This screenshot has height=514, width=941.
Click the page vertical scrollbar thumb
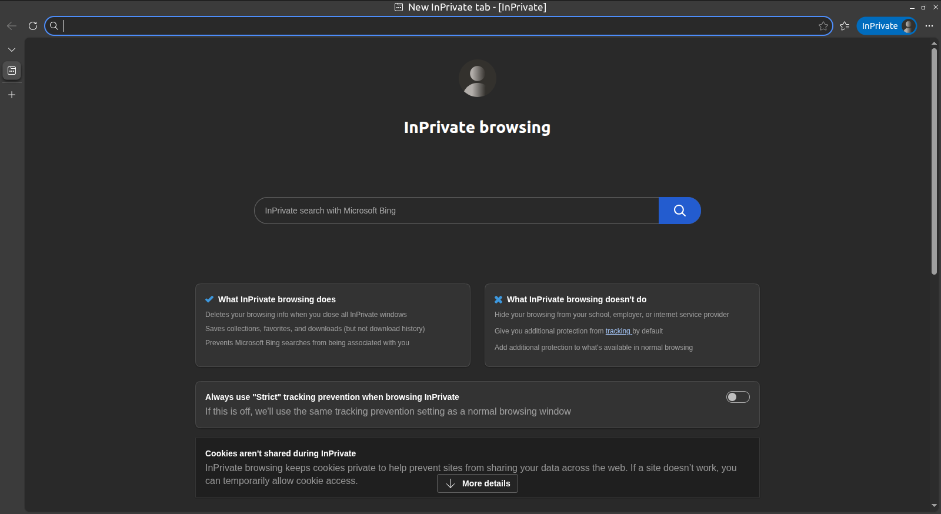(934, 161)
